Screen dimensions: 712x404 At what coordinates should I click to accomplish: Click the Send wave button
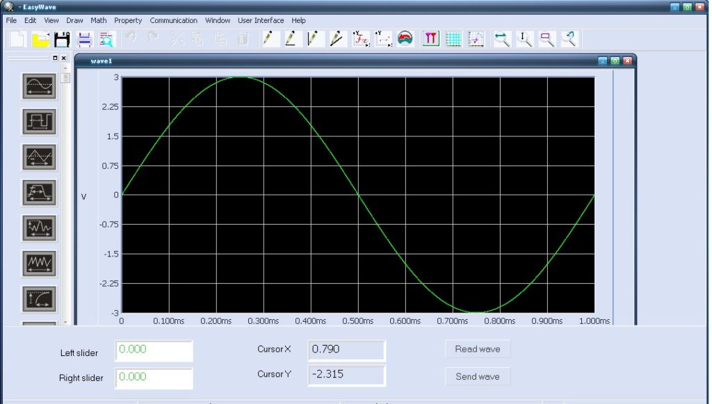tap(477, 376)
